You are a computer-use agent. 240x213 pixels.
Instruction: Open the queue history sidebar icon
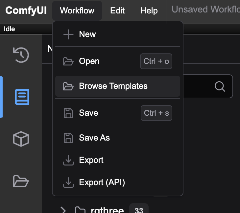pyautogui.click(x=21, y=55)
